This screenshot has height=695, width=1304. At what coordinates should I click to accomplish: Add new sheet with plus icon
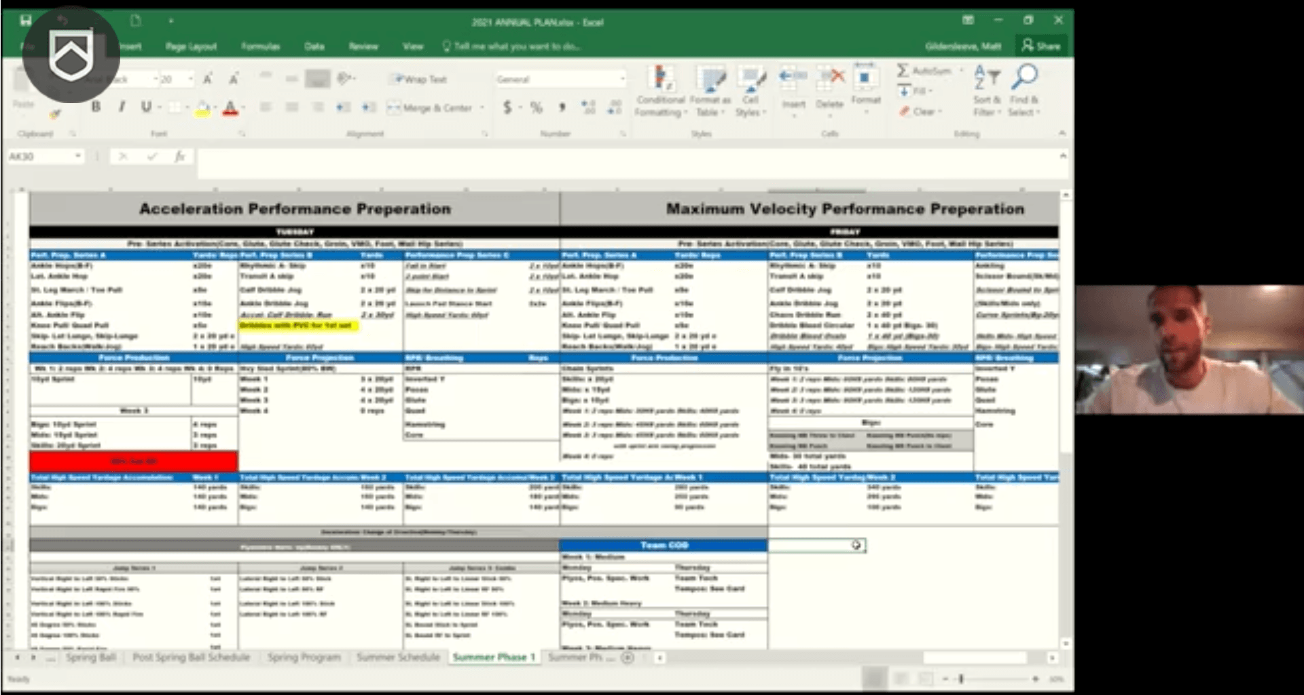click(x=628, y=657)
